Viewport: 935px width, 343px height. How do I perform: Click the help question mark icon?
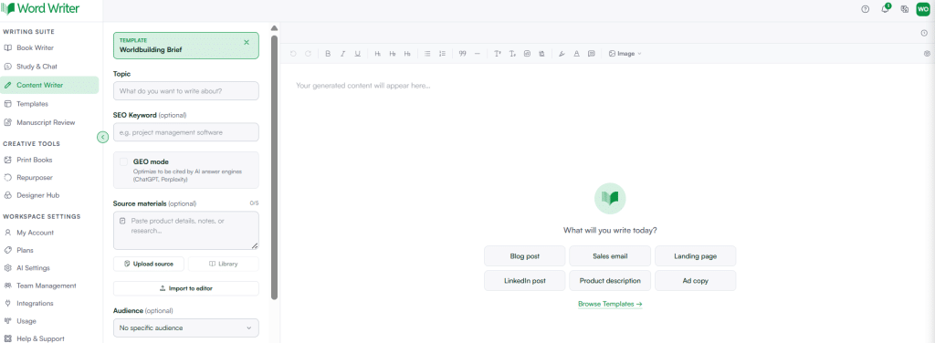pyautogui.click(x=866, y=9)
